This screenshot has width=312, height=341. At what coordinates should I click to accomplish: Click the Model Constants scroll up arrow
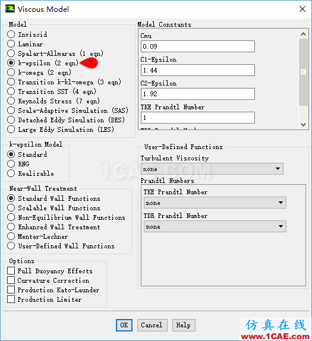[x=303, y=34]
